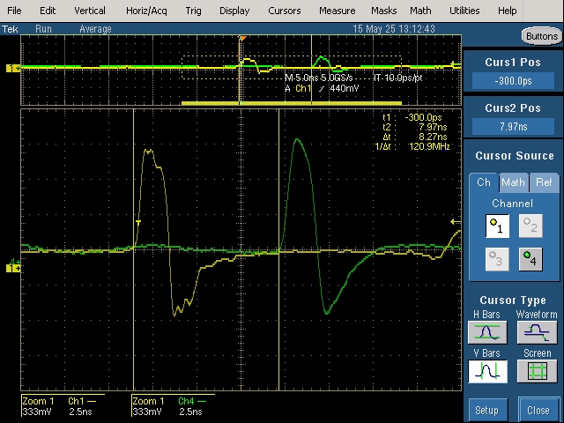Open the Trig menu

pyautogui.click(x=193, y=11)
